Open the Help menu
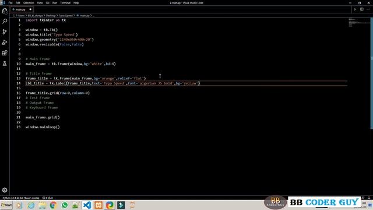This screenshot has height=210, width=373. 76,3
